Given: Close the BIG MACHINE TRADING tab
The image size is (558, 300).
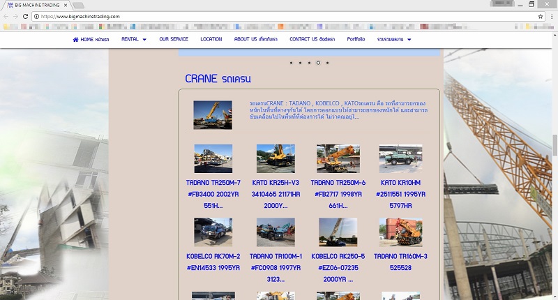Looking at the screenshot, I should pyautogui.click(x=66, y=6).
